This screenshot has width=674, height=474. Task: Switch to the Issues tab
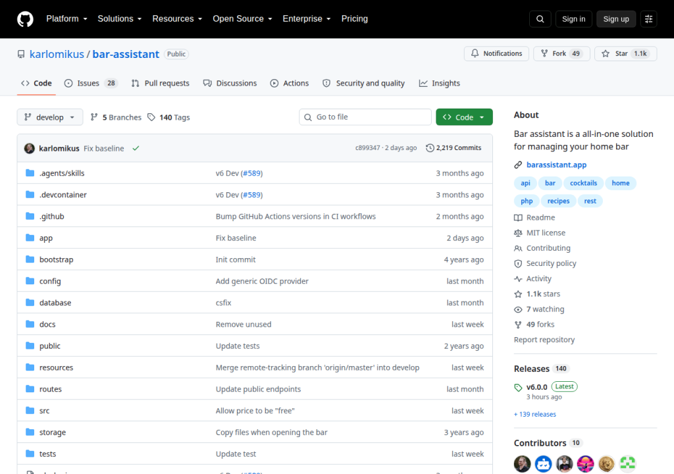click(91, 83)
